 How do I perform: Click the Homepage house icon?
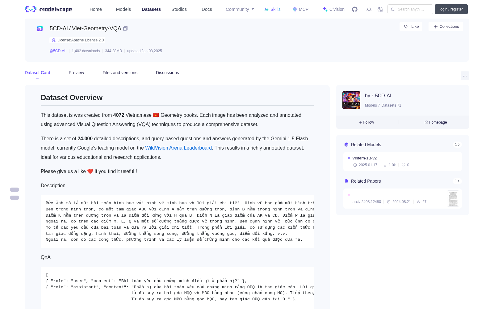(x=426, y=122)
